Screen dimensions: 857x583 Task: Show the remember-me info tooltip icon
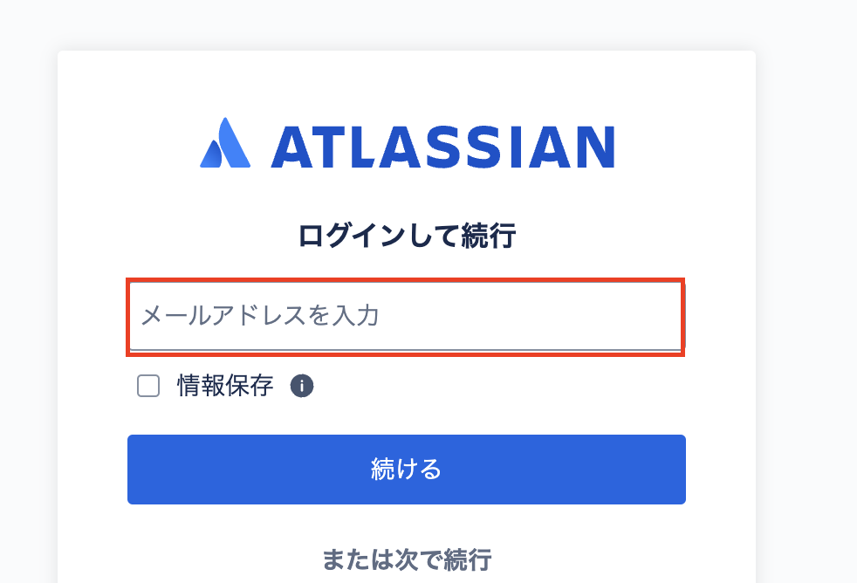302,386
